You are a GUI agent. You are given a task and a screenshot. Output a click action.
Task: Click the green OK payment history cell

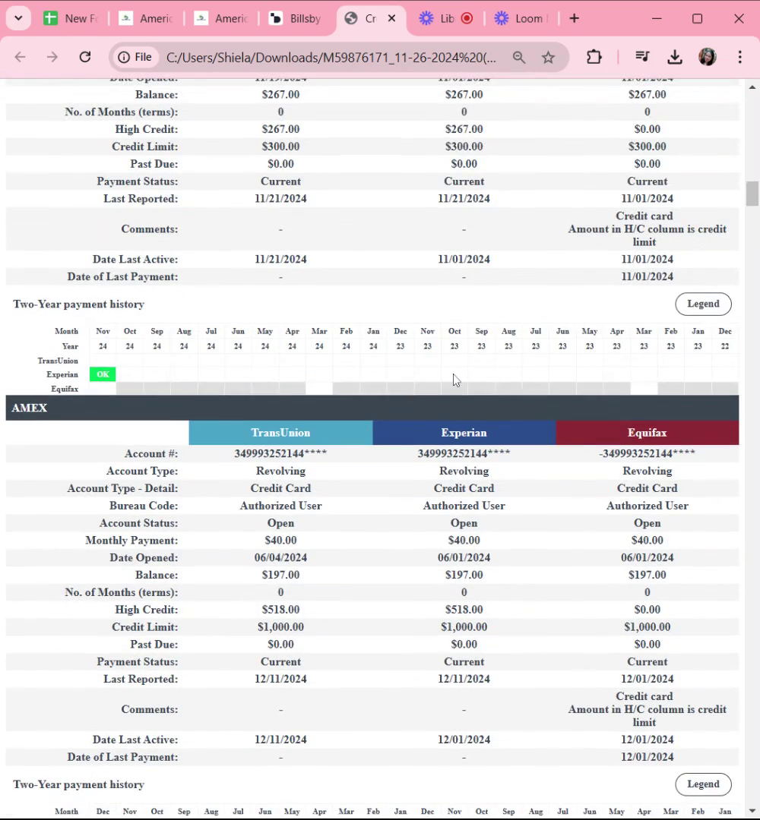point(103,374)
